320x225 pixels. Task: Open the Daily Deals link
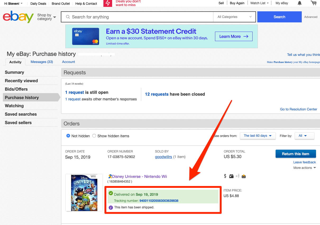38,4
